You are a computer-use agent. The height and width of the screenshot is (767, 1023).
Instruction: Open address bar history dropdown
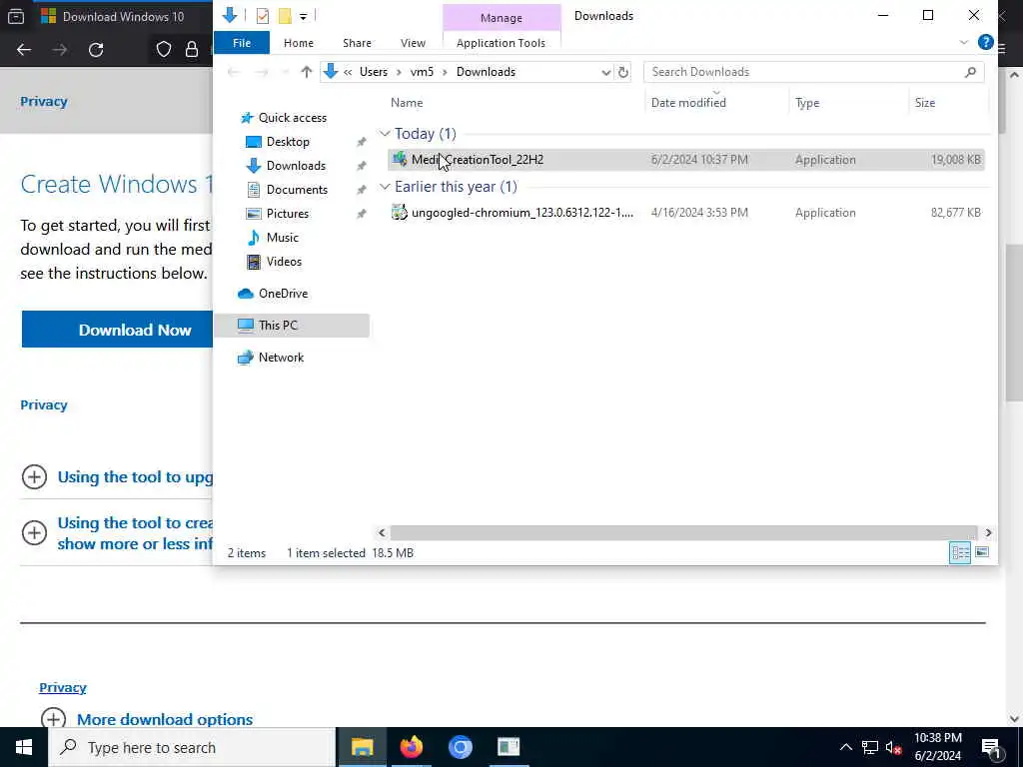(x=606, y=72)
